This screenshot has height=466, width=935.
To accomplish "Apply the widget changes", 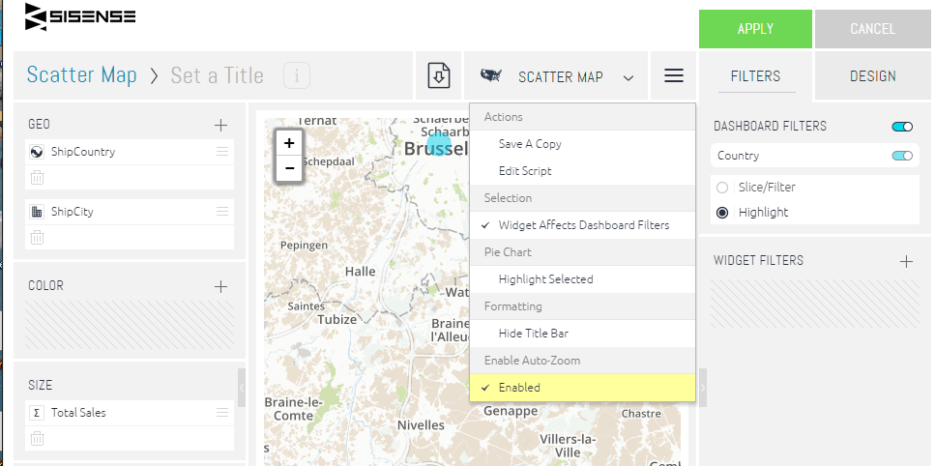I will 755,29.
